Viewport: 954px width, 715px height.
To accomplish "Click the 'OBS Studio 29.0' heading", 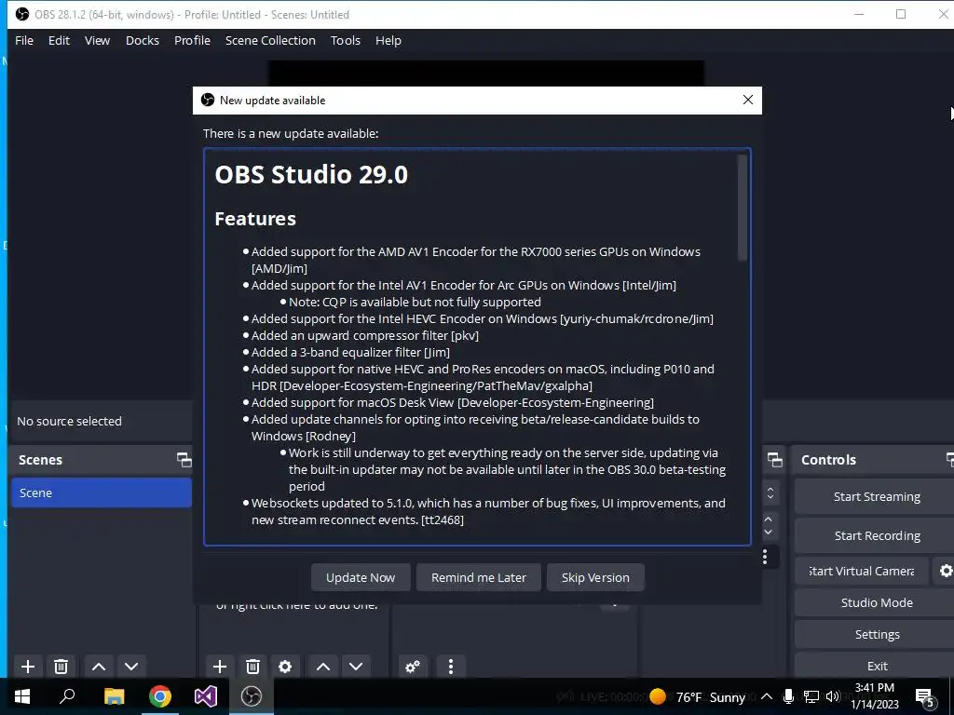I will (311, 174).
